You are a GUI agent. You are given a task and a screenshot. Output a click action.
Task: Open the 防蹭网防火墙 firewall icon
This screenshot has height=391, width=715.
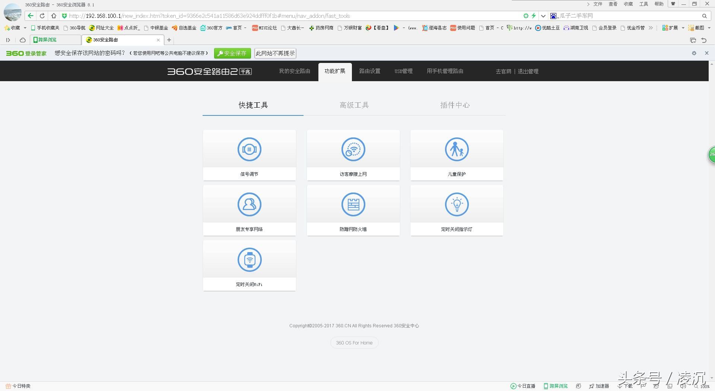point(353,204)
